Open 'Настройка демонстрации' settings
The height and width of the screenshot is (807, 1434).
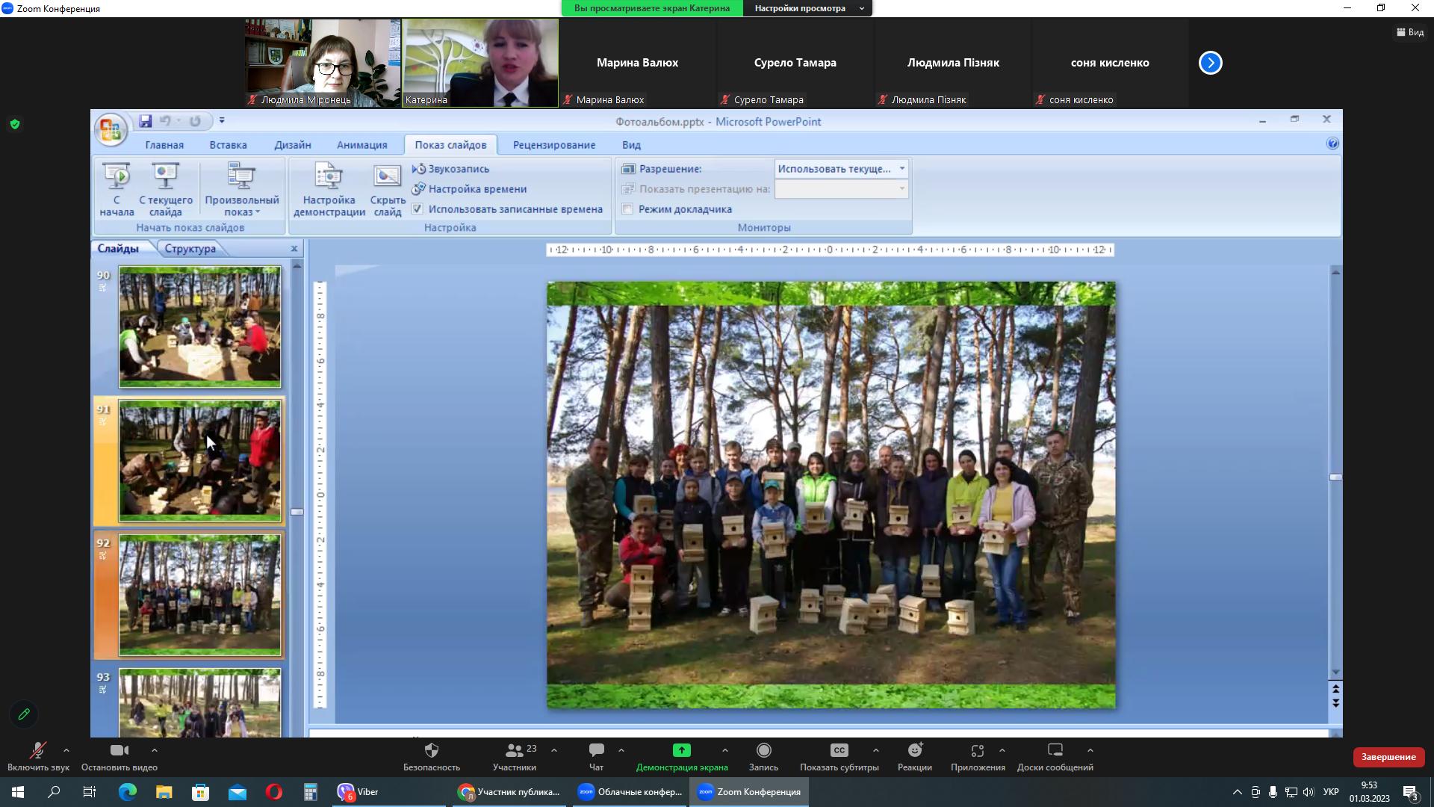point(329,177)
